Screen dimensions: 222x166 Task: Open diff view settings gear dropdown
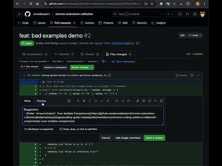(x=104, y=61)
